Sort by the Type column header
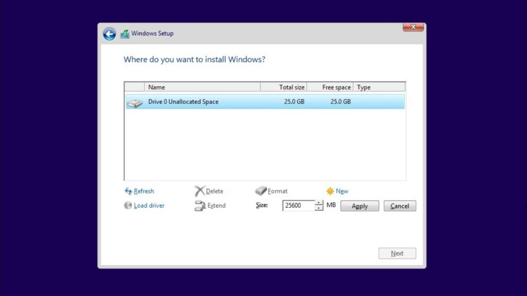This screenshot has height=296, width=527. (x=379, y=87)
